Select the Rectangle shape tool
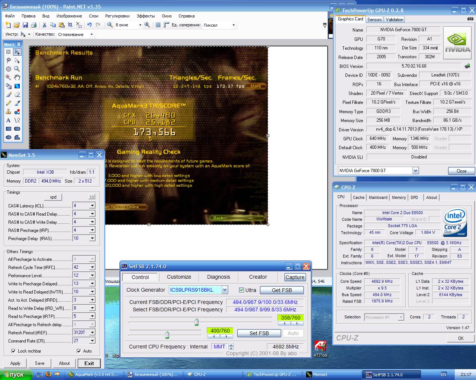 (8, 129)
